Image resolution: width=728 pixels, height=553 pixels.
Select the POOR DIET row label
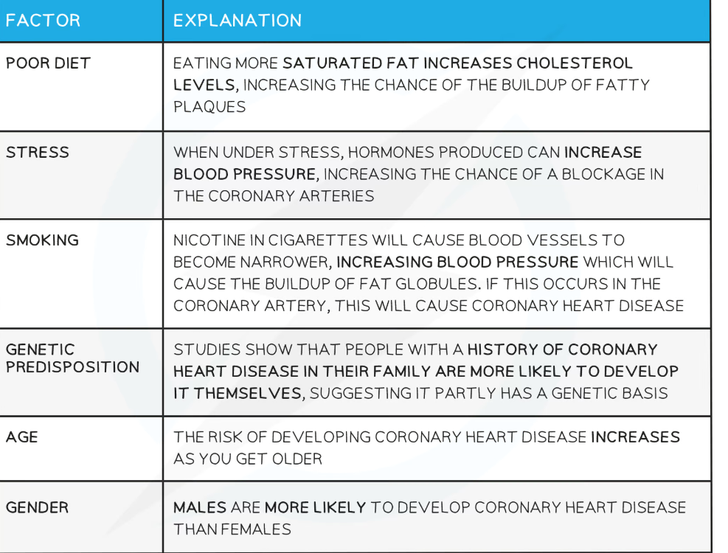(48, 63)
